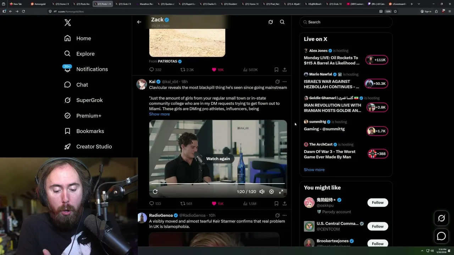Click Sign in on browser toolbar
This screenshot has height=255, width=454.
tap(426, 11)
